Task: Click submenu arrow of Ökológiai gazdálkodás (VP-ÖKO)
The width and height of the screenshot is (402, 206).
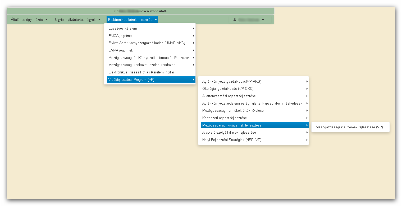Action: 307,88
